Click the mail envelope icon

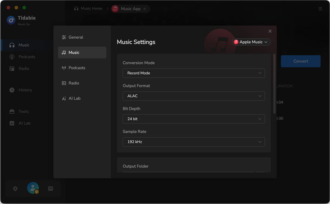pos(50,189)
